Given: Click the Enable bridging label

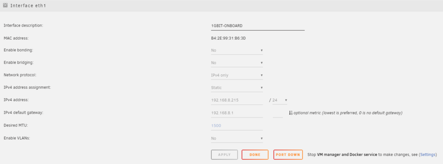Looking at the screenshot, I should pyautogui.click(x=18, y=63).
